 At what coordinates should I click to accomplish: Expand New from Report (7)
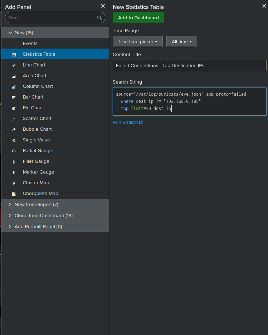coord(55,204)
